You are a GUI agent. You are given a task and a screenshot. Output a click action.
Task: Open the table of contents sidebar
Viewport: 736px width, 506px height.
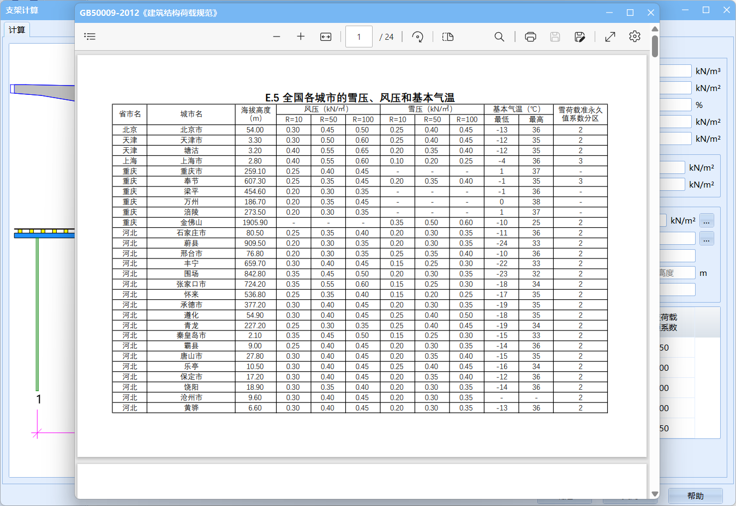click(x=90, y=37)
